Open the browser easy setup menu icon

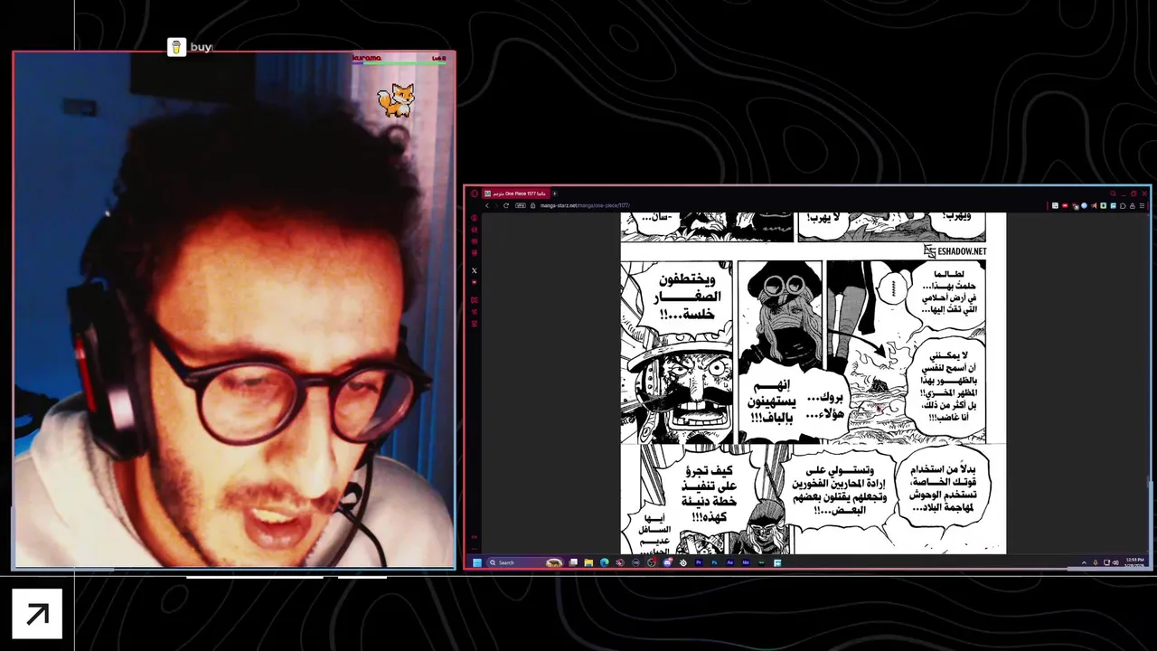point(1142,205)
